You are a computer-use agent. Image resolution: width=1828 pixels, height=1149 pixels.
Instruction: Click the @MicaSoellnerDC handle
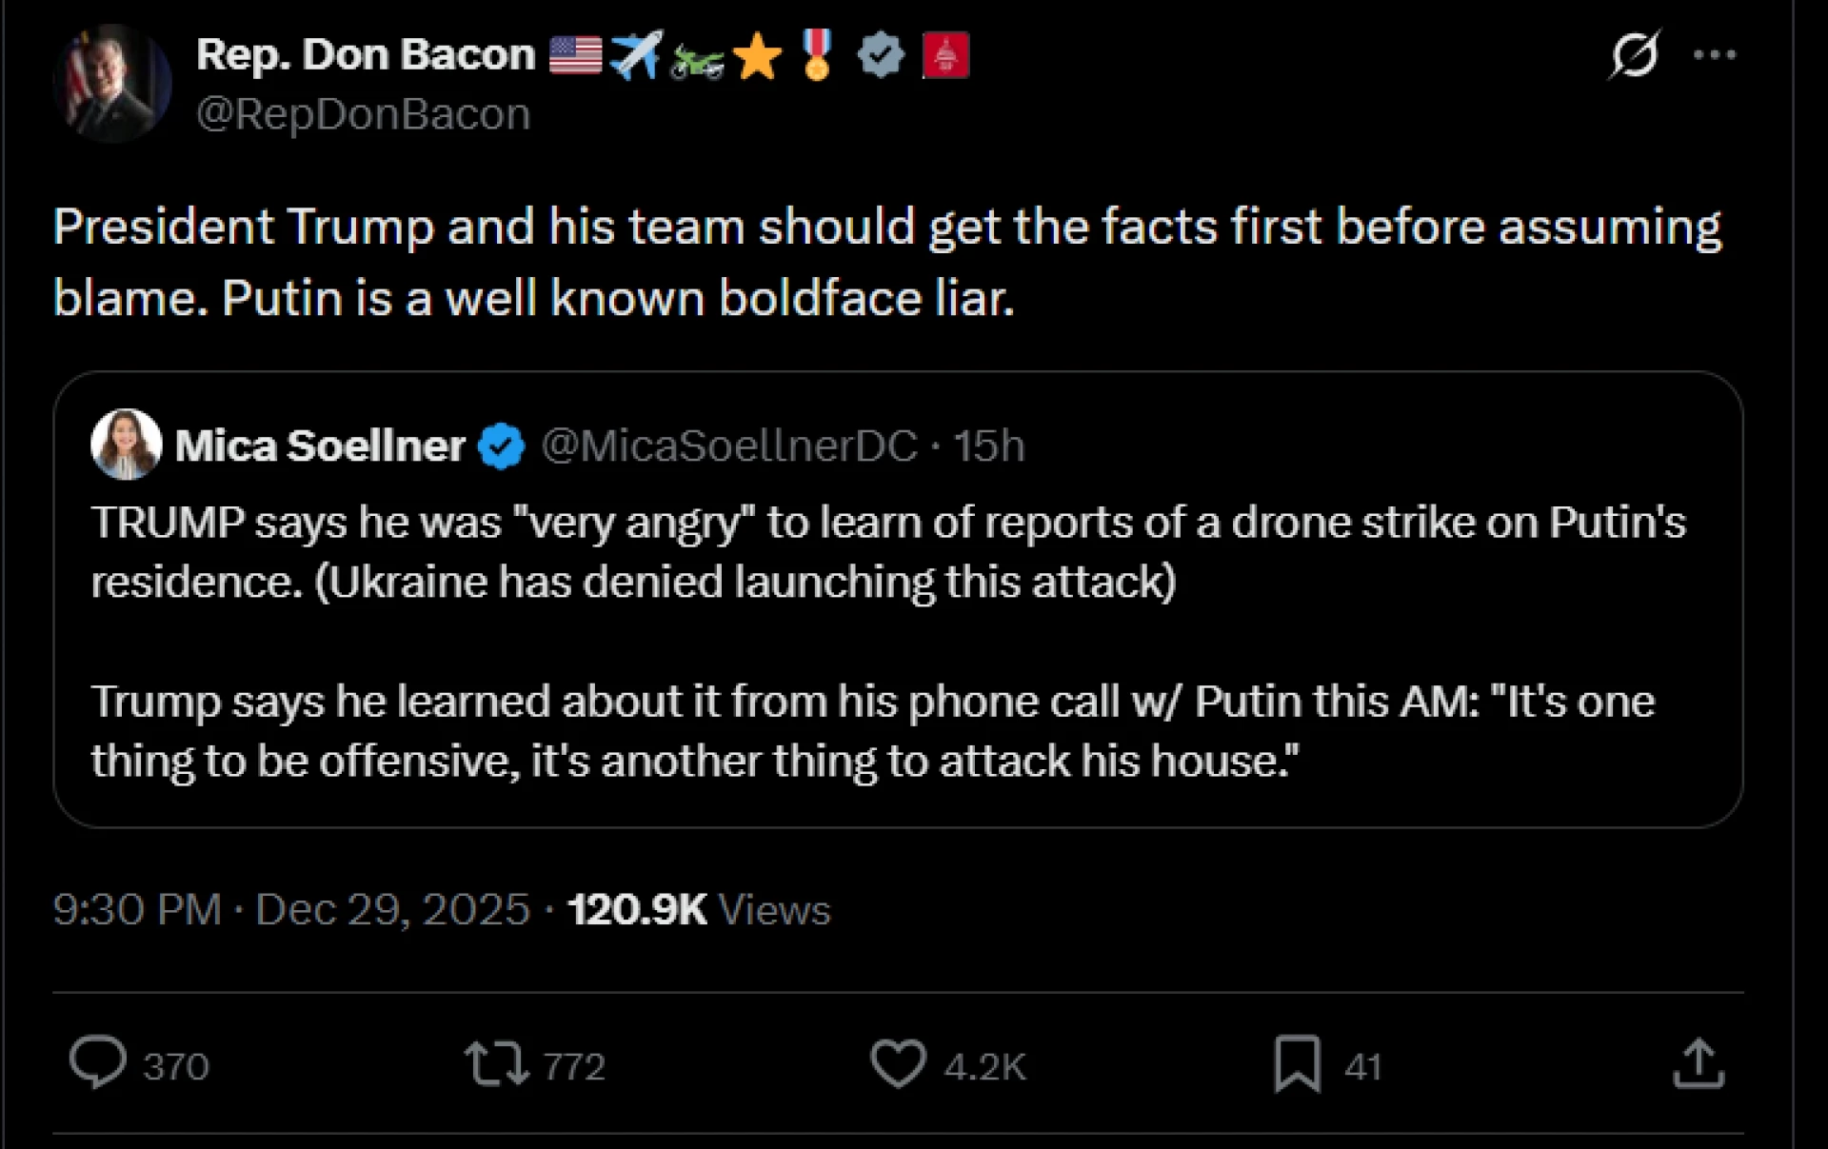point(729,446)
